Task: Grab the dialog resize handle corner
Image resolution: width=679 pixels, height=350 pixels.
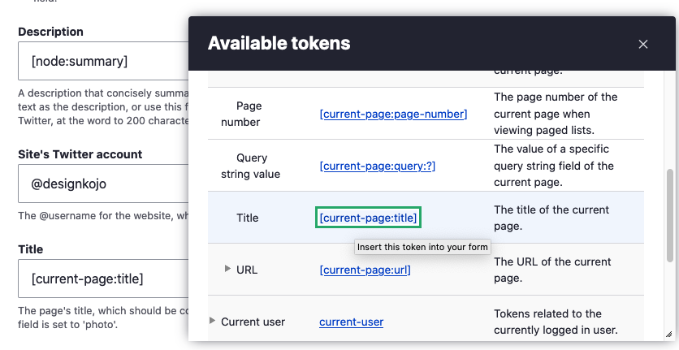Action: coord(668,335)
